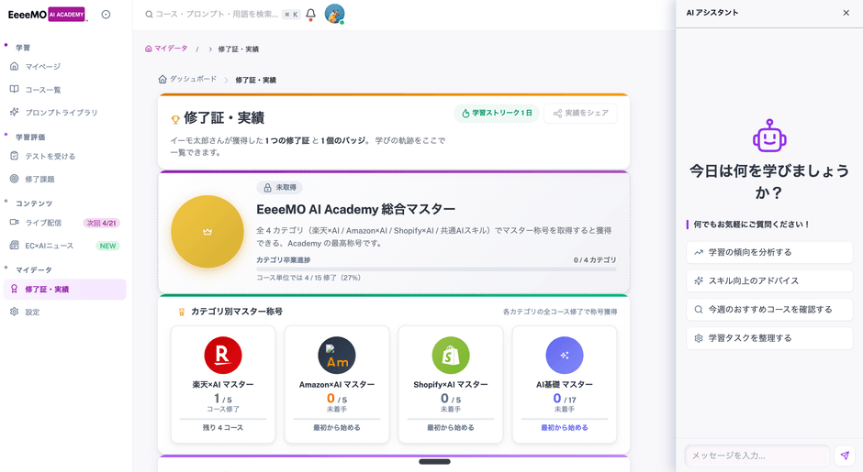
Task: Click the gold crown medal for 総合マスター
Action: pos(207,231)
